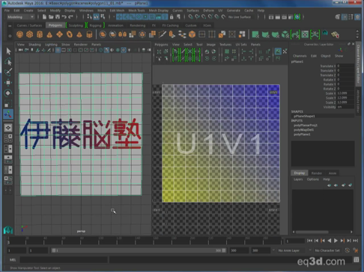Toggle select by object type mode
Image resolution: width=364 pixels, height=272 pixels.
tap(96, 17)
